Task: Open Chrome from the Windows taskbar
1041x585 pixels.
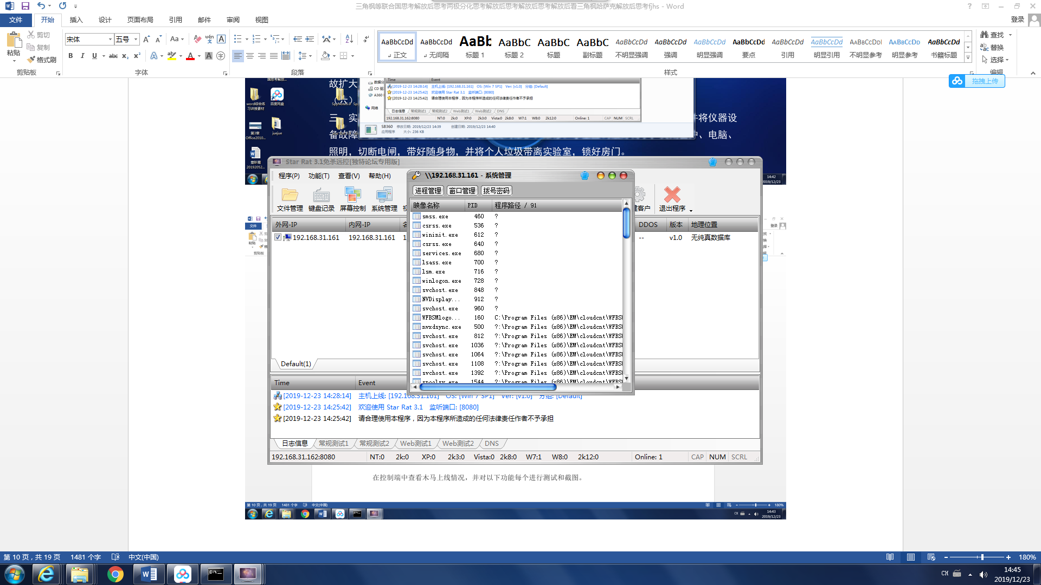Action: pos(115,574)
